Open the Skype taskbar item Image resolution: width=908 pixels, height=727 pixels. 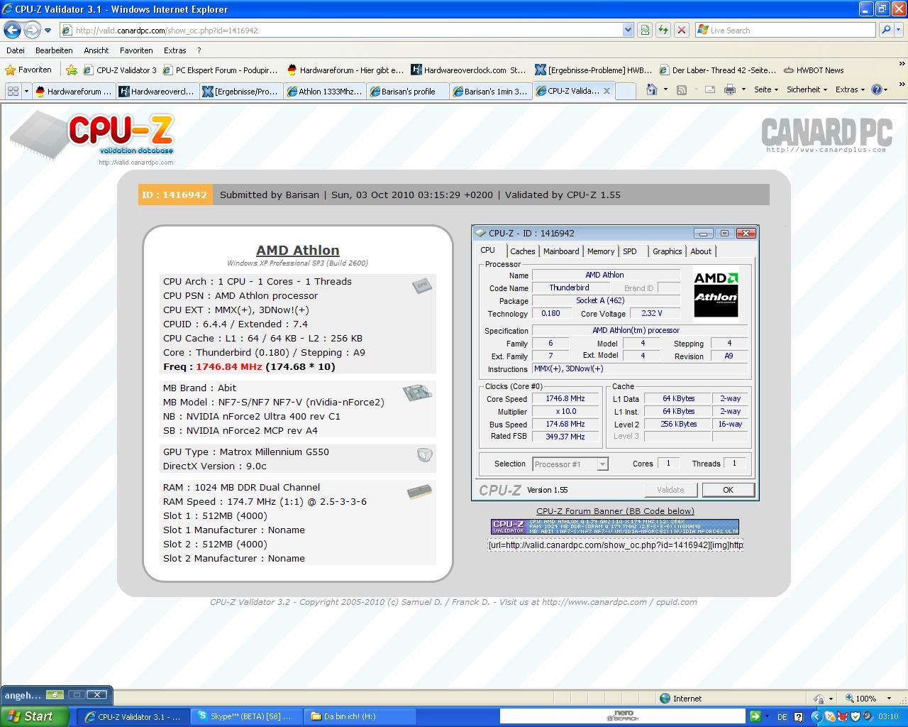pos(246,716)
